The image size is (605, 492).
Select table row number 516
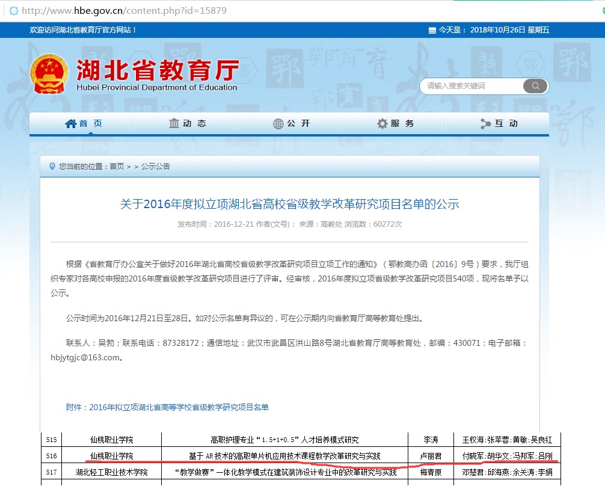pos(51,456)
